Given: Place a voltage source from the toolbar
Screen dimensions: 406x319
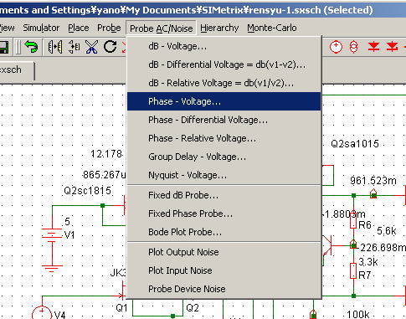Looking at the screenshot, I should (336, 47).
